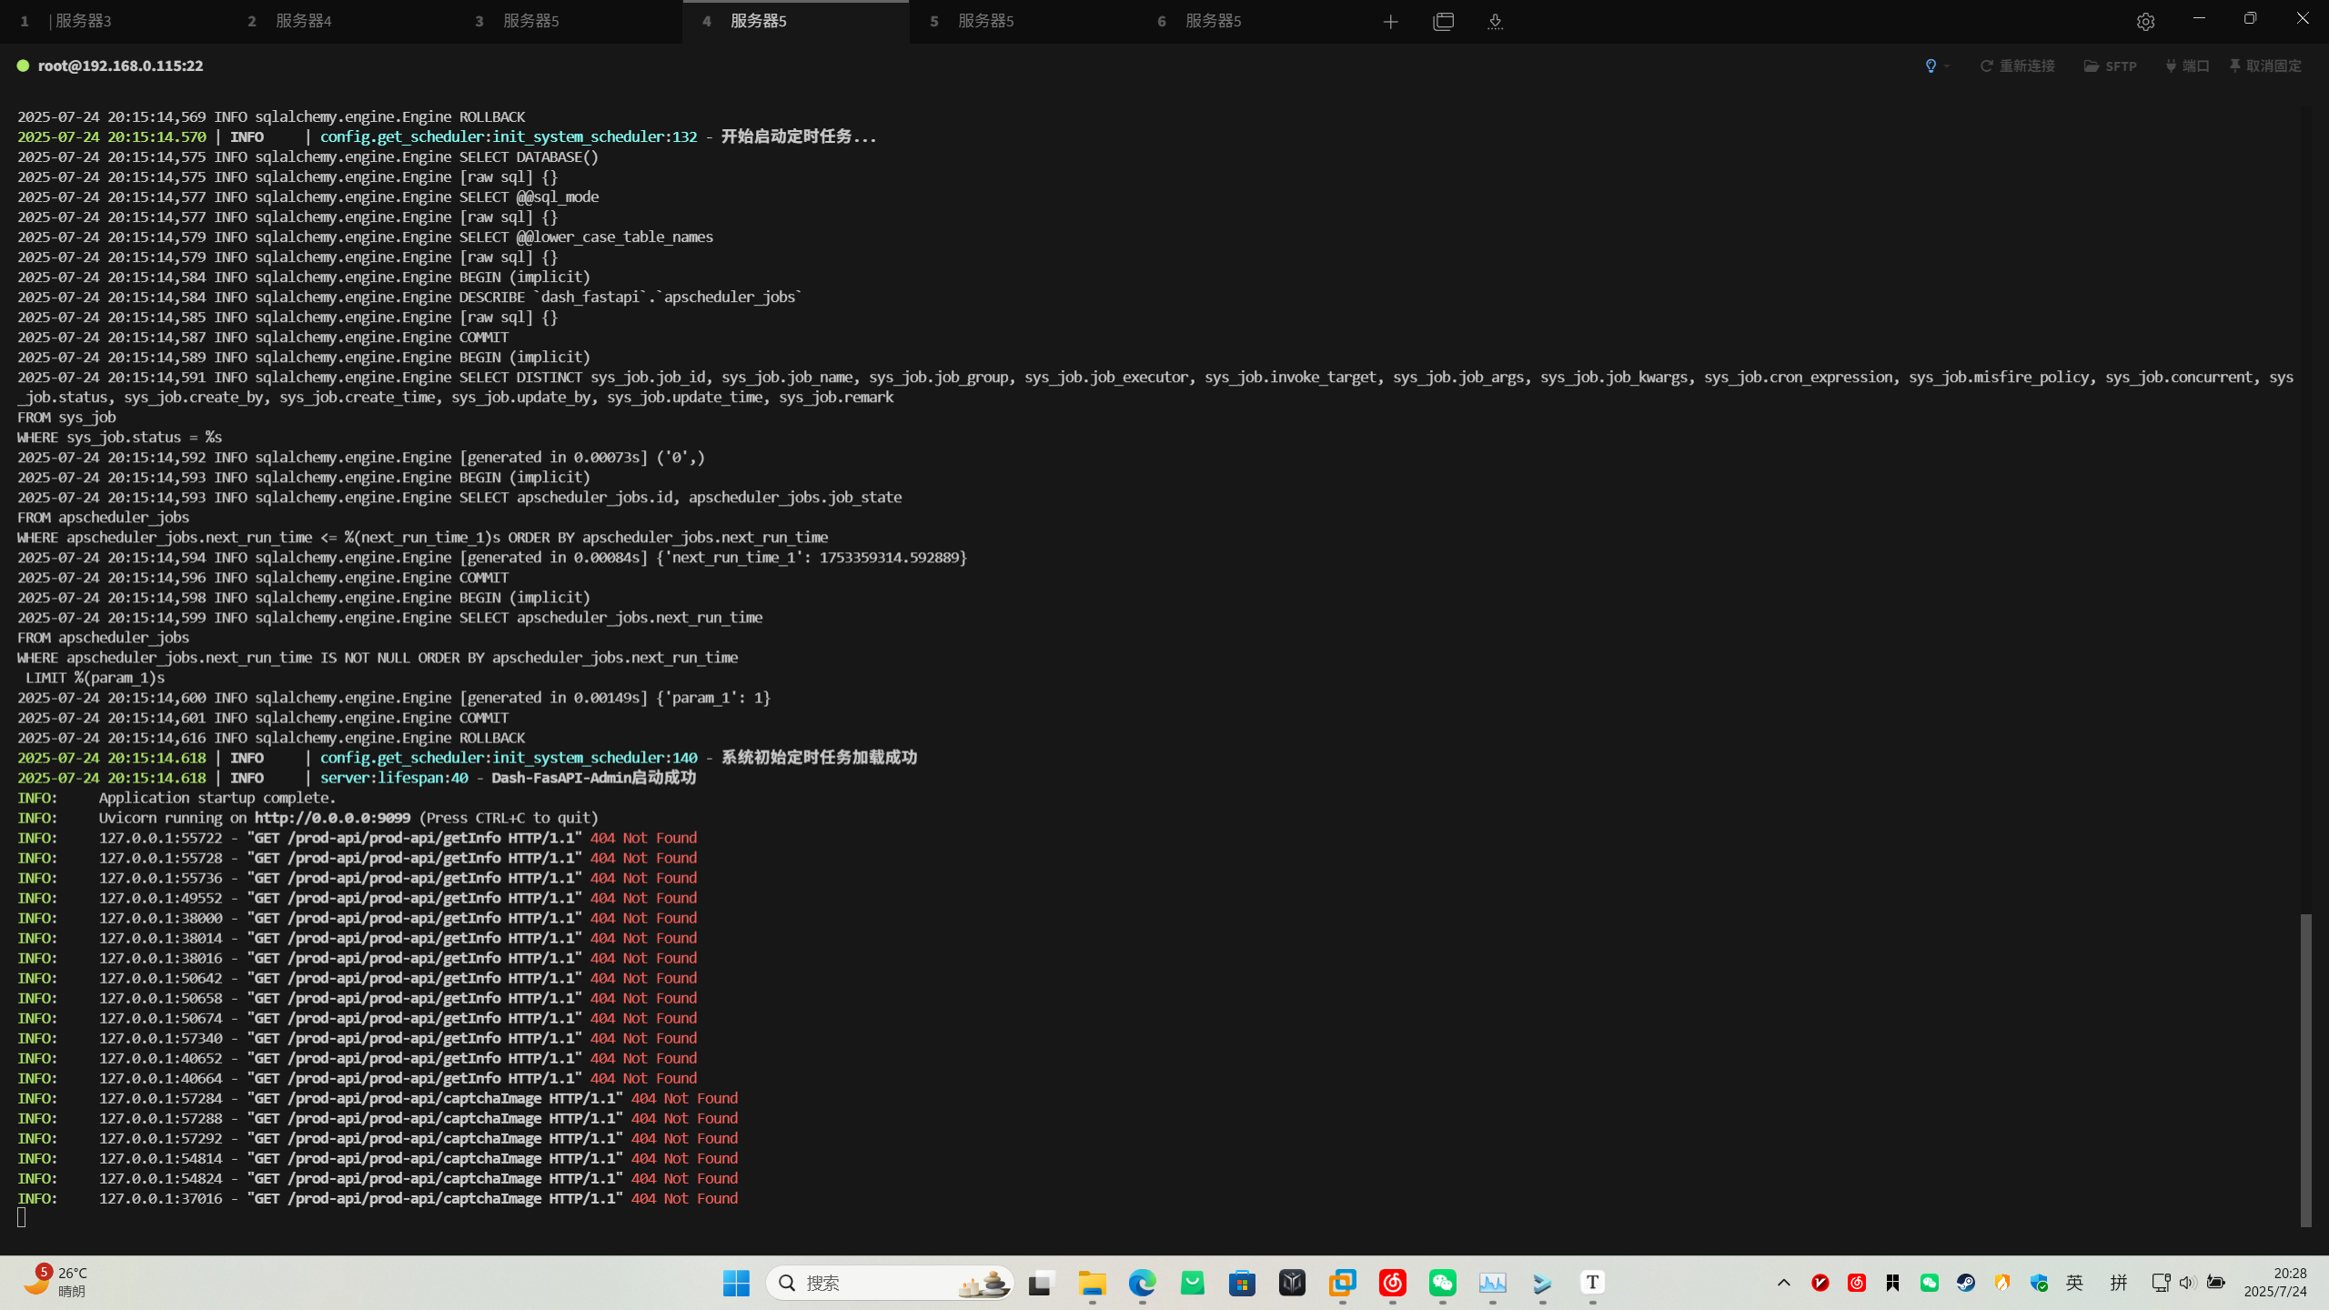Screen dimensions: 2329x1310
Task: Switch to tab 1 服务器3
Action: [x=114, y=21]
